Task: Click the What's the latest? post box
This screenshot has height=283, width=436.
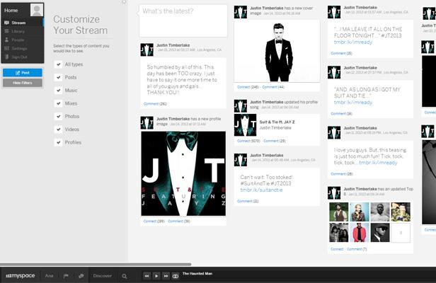Action: 183,21
